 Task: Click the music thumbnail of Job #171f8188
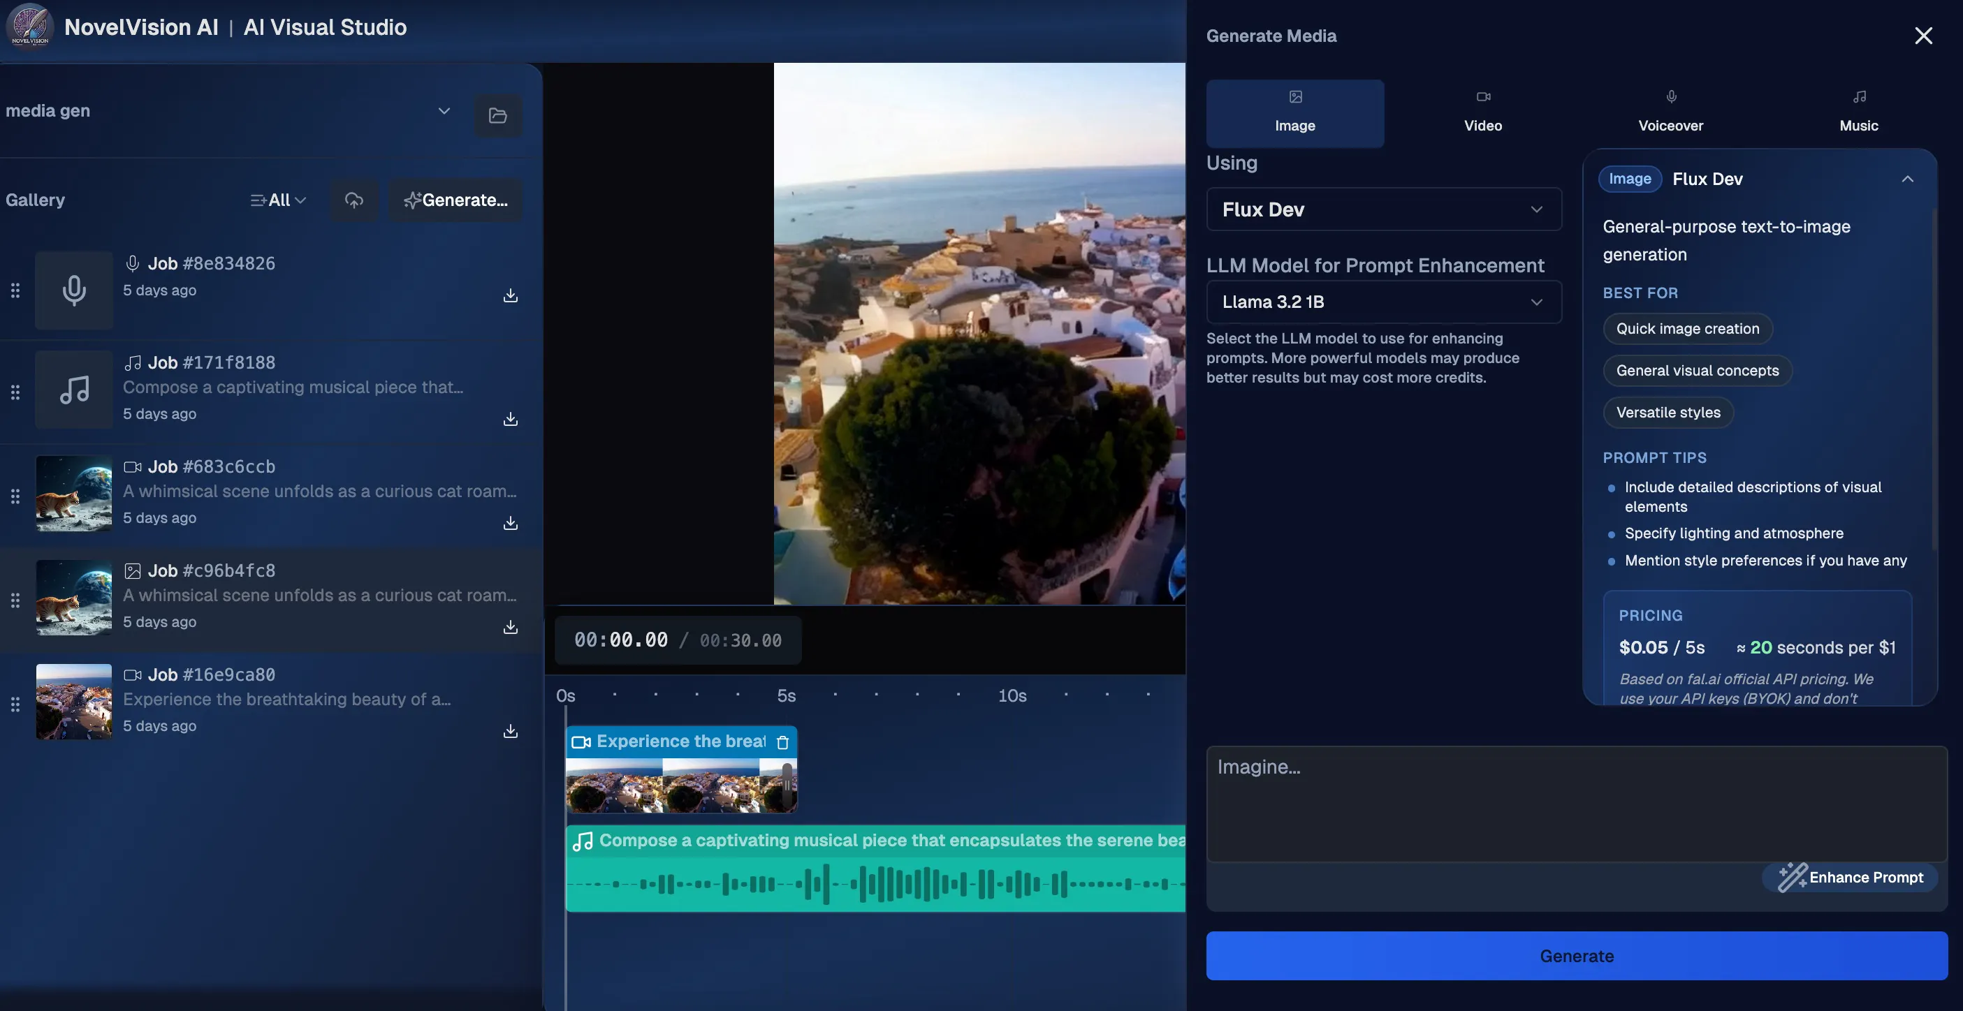click(x=74, y=390)
